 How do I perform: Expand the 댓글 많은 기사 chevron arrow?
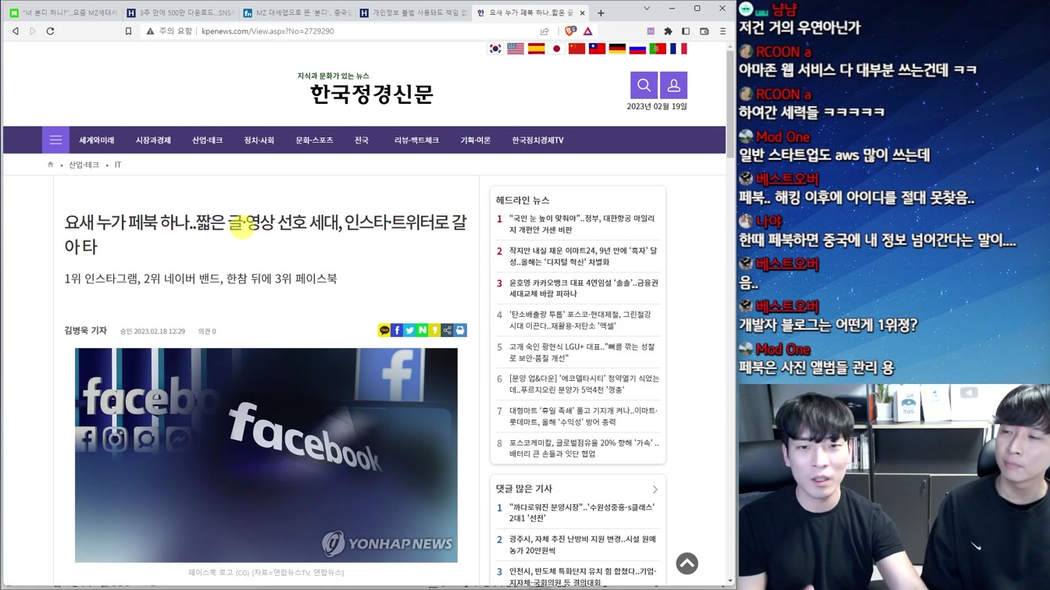coord(655,489)
